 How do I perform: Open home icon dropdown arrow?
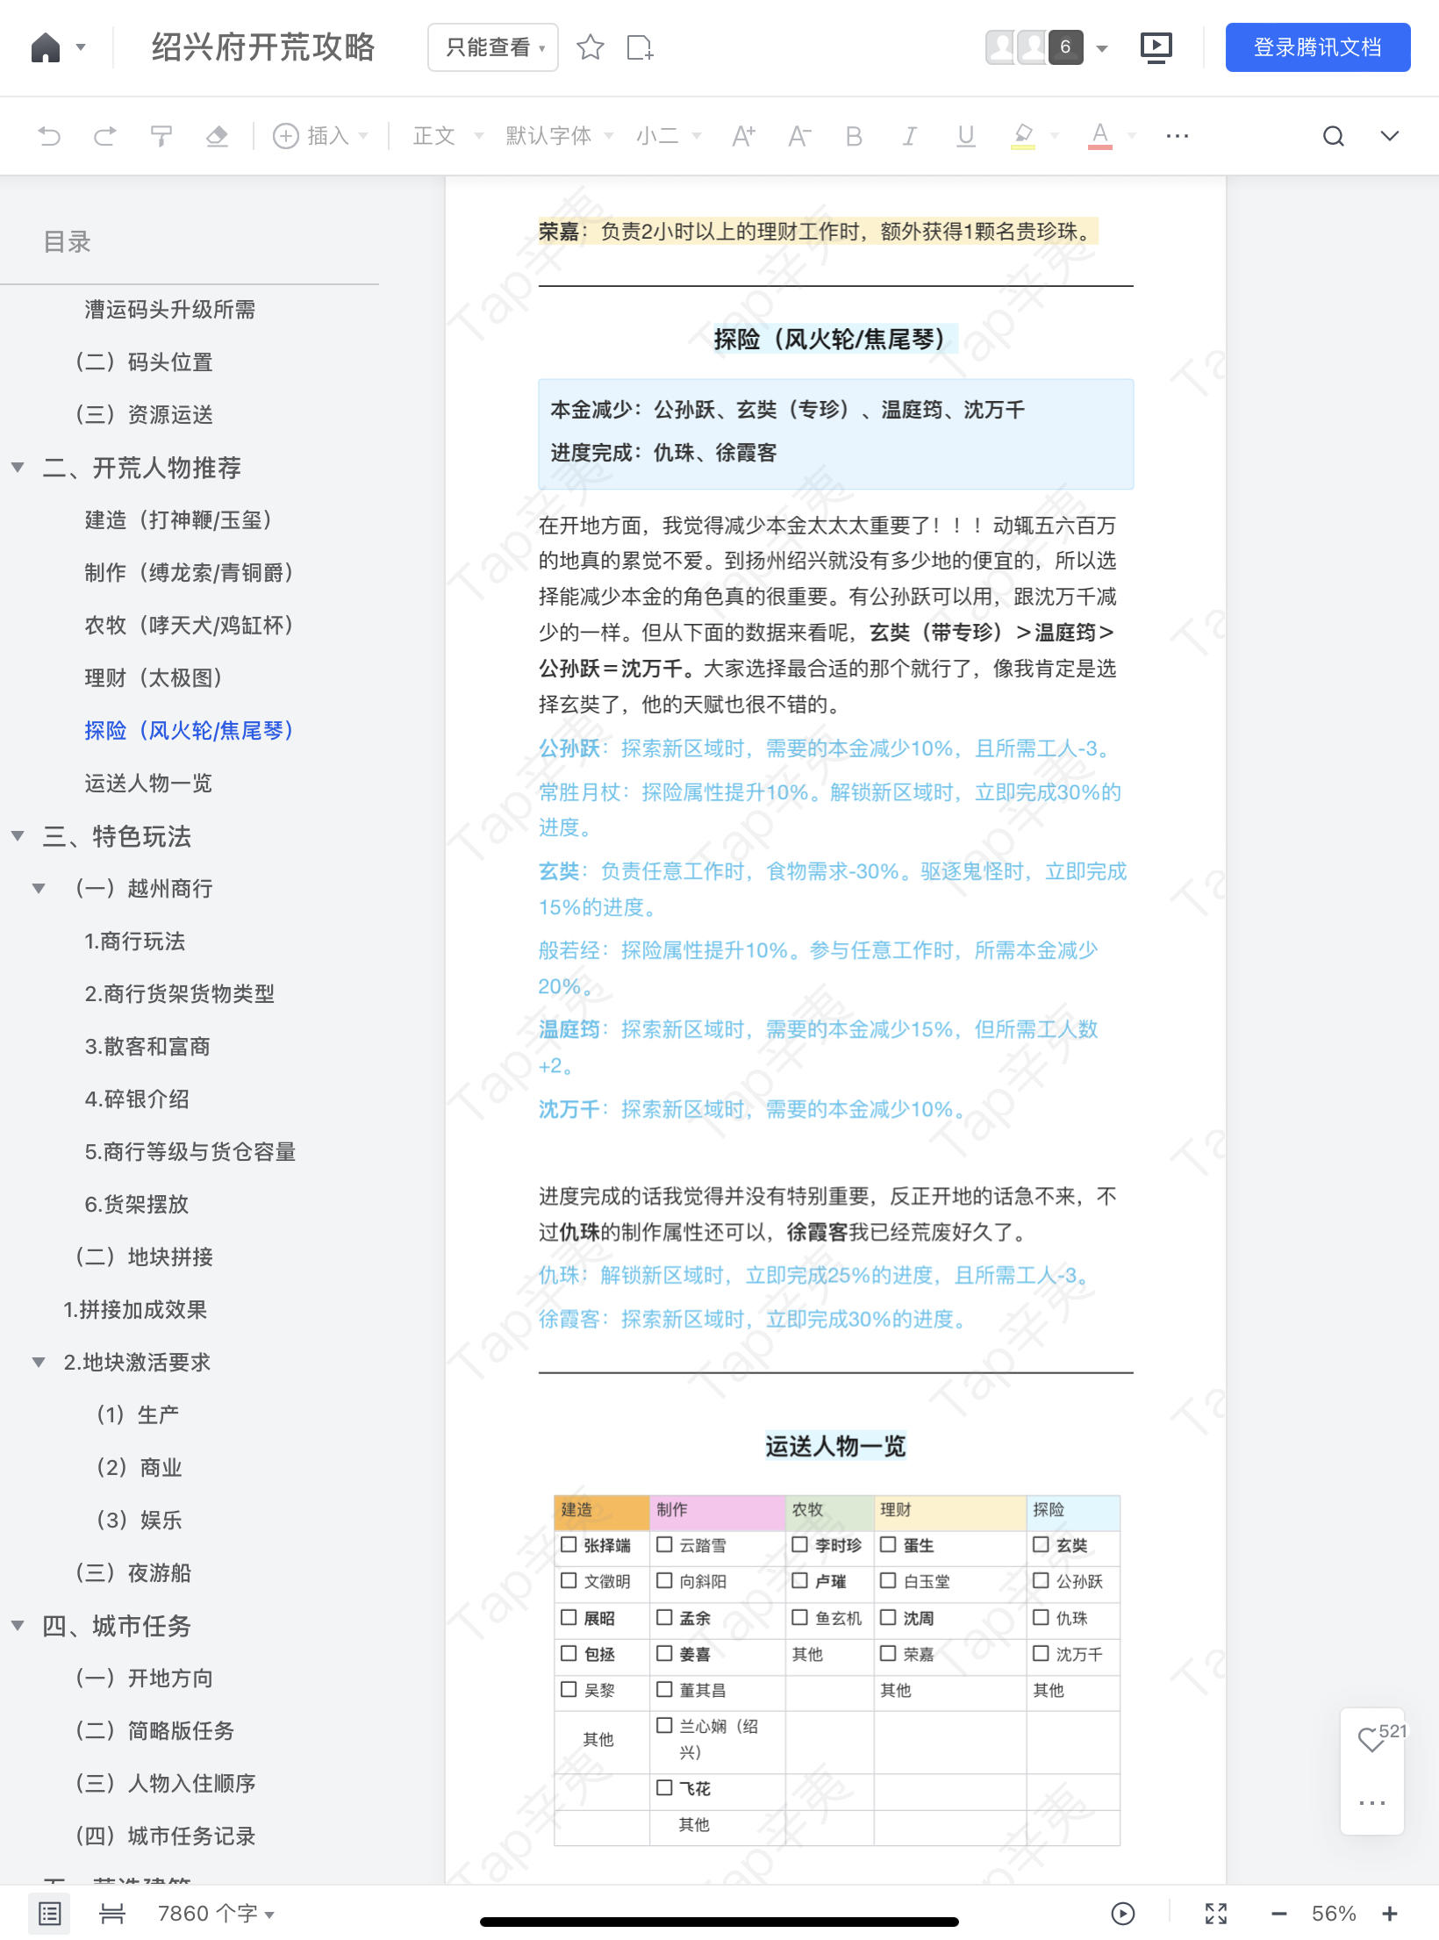click(x=81, y=47)
